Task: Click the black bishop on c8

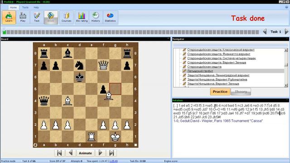Action: tap(68, 53)
